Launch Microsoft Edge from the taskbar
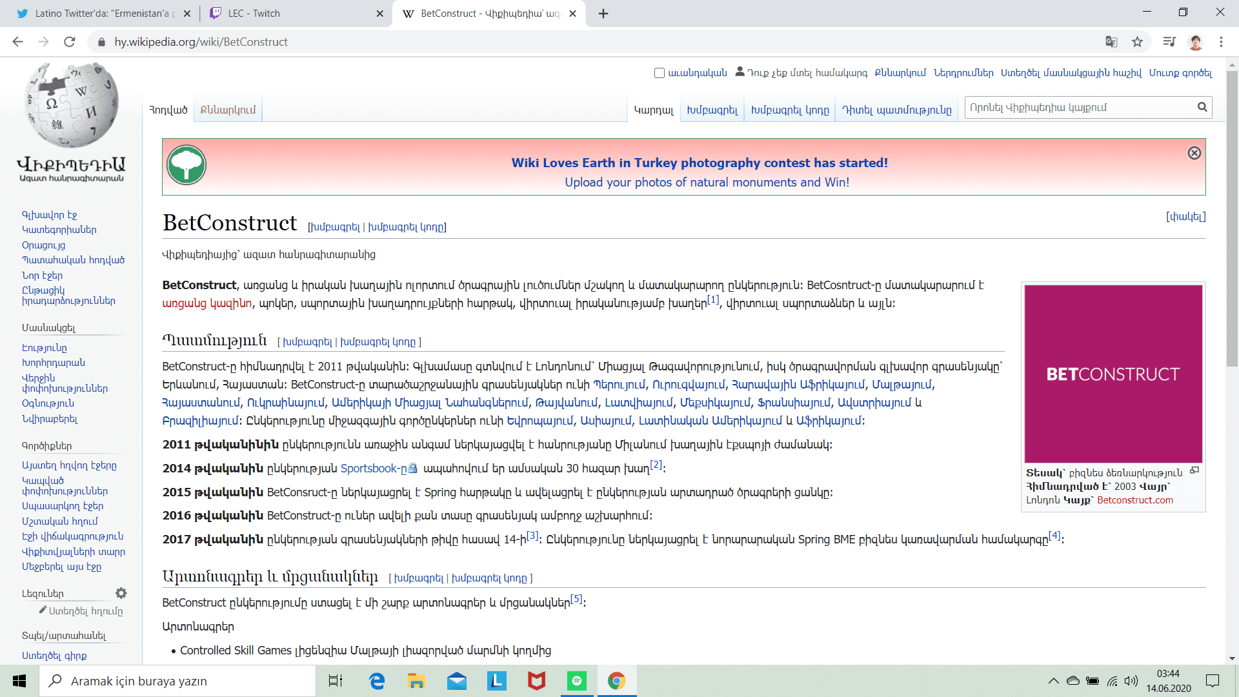 point(377,681)
